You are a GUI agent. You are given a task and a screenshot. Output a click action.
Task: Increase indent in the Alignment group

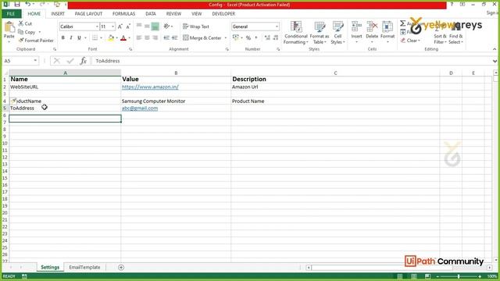coord(174,37)
